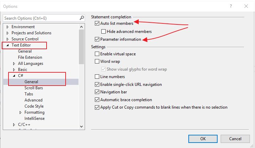
Task: Select the Basic label
Action: (x=22, y=70)
